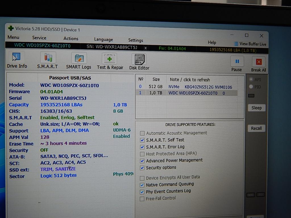Open SMART Logs toolbar icon

(x=79, y=58)
